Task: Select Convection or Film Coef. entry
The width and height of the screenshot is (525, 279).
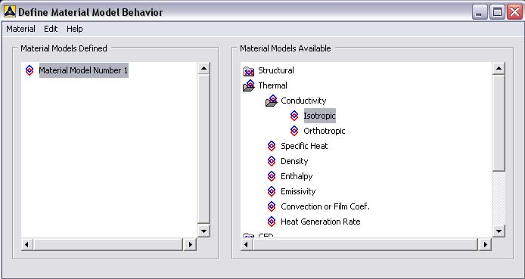Action: [325, 206]
